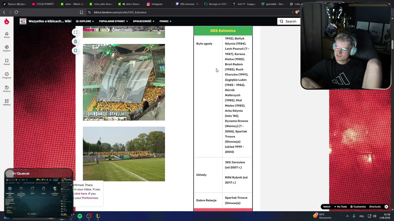Open the Pałac Kultury tifo stadium photo
Image resolution: width=394 pixels, height=221 pixels.
(x=124, y=82)
